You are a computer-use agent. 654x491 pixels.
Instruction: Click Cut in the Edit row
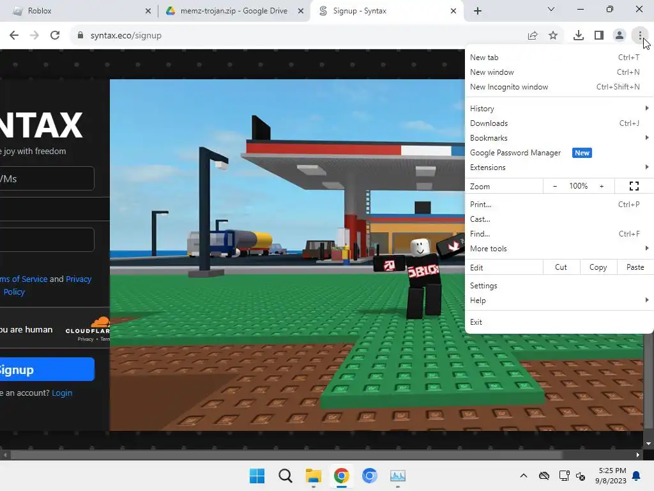561,267
